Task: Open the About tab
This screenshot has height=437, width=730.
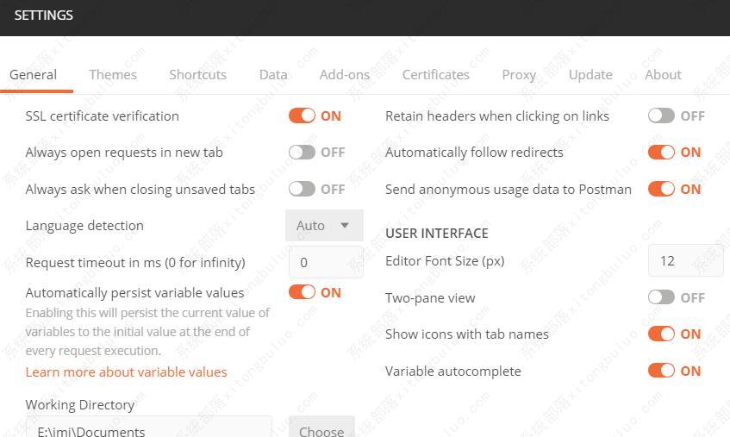Action: pos(663,74)
